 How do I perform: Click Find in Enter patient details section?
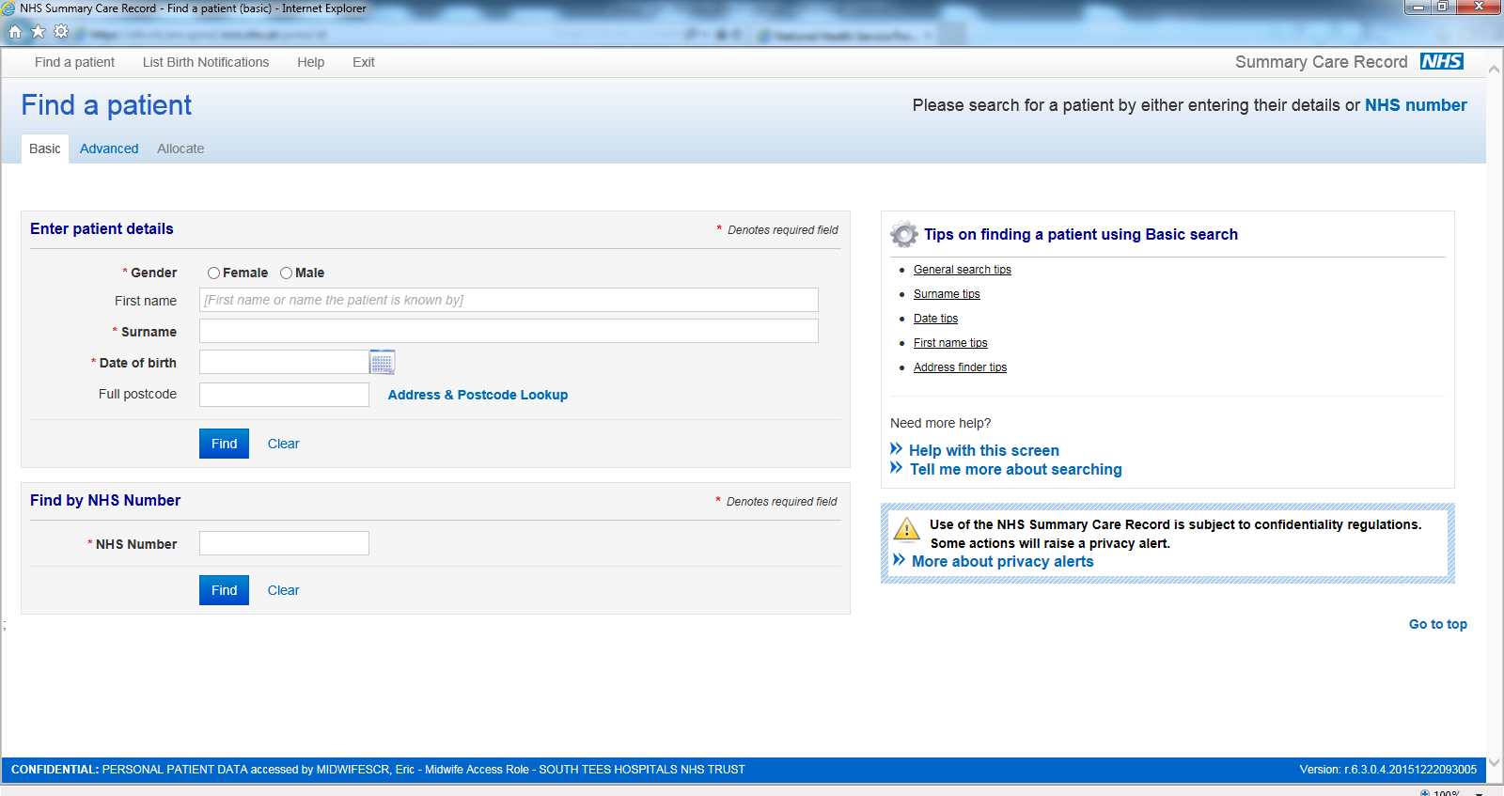[x=224, y=444]
